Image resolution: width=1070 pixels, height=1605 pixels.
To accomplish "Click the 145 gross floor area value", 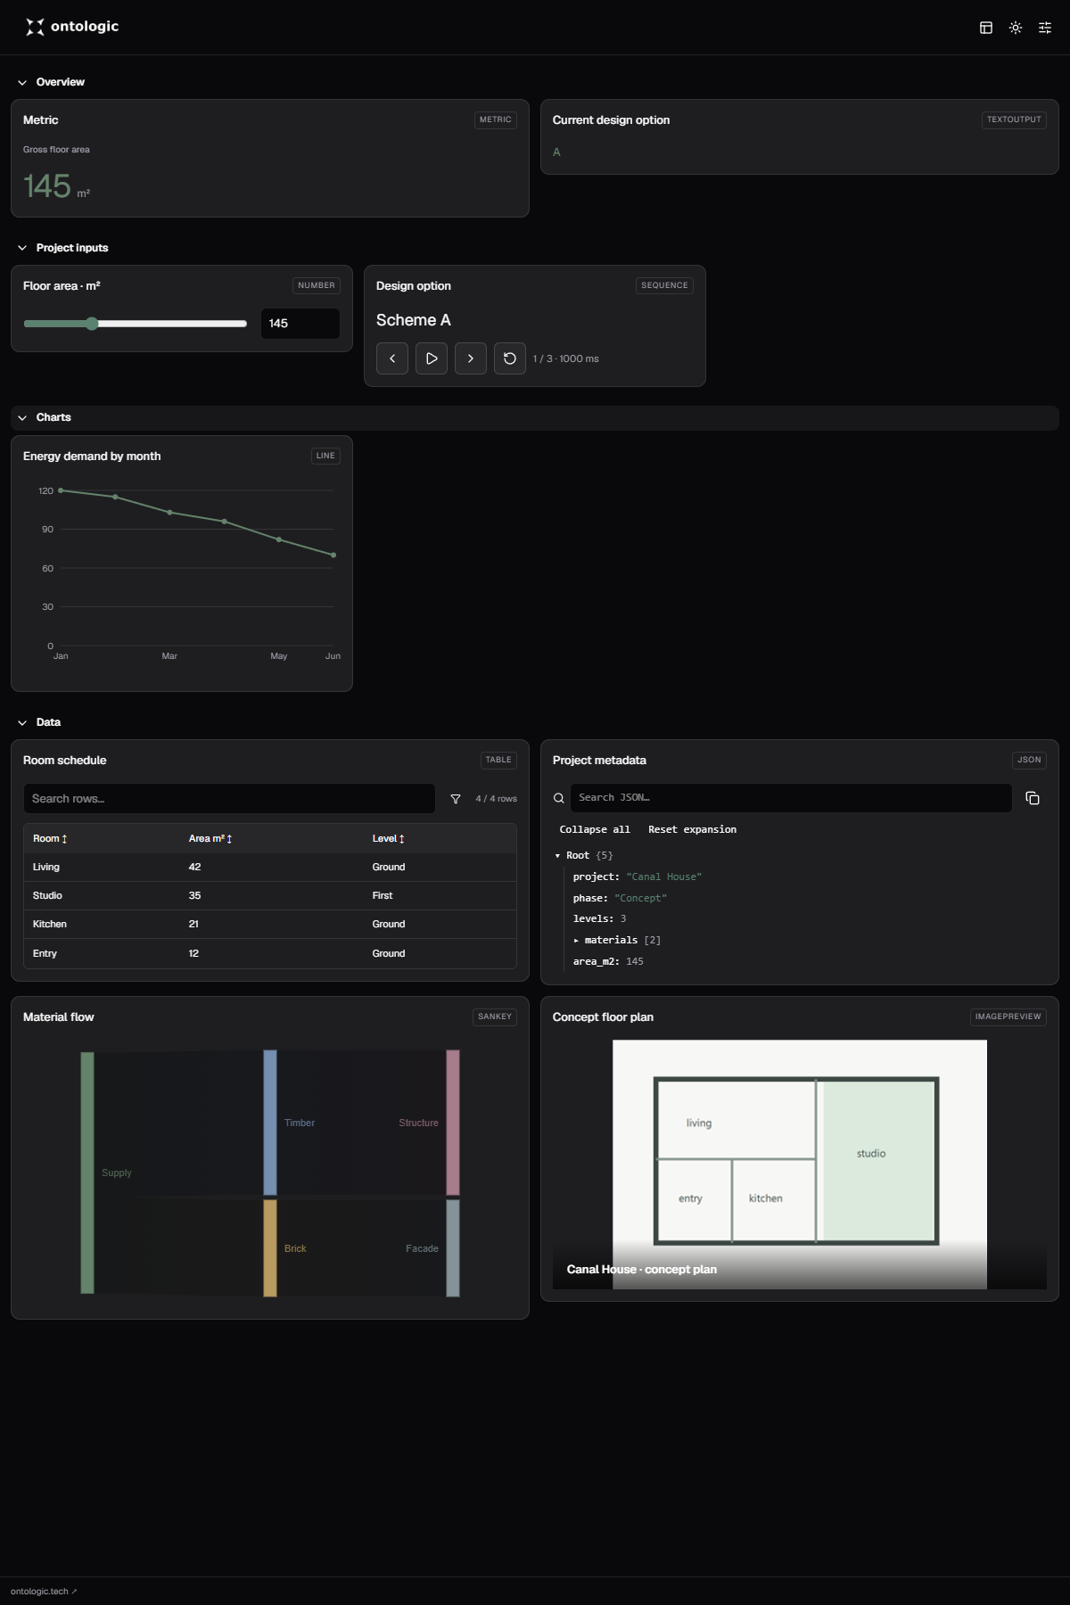I will pos(47,186).
